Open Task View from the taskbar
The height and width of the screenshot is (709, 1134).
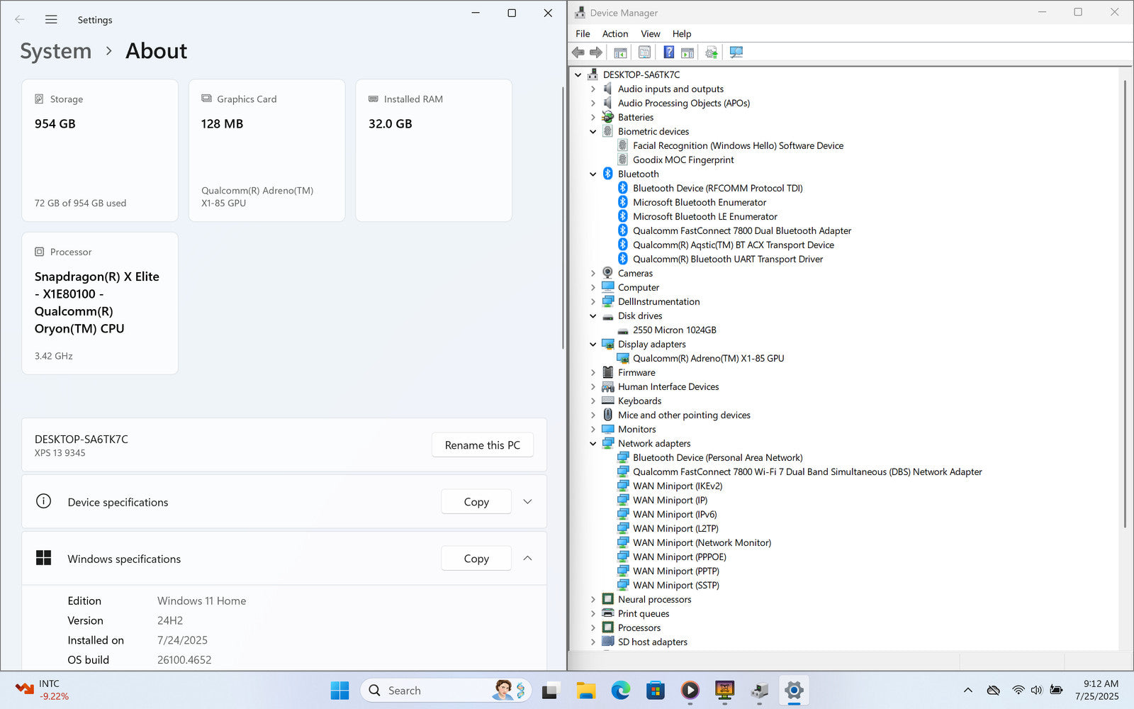(550, 691)
